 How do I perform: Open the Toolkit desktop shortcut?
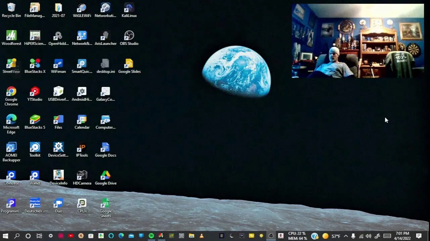[x=35, y=150]
